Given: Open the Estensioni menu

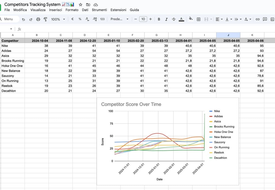Looking at the screenshot, I should [118, 10].
